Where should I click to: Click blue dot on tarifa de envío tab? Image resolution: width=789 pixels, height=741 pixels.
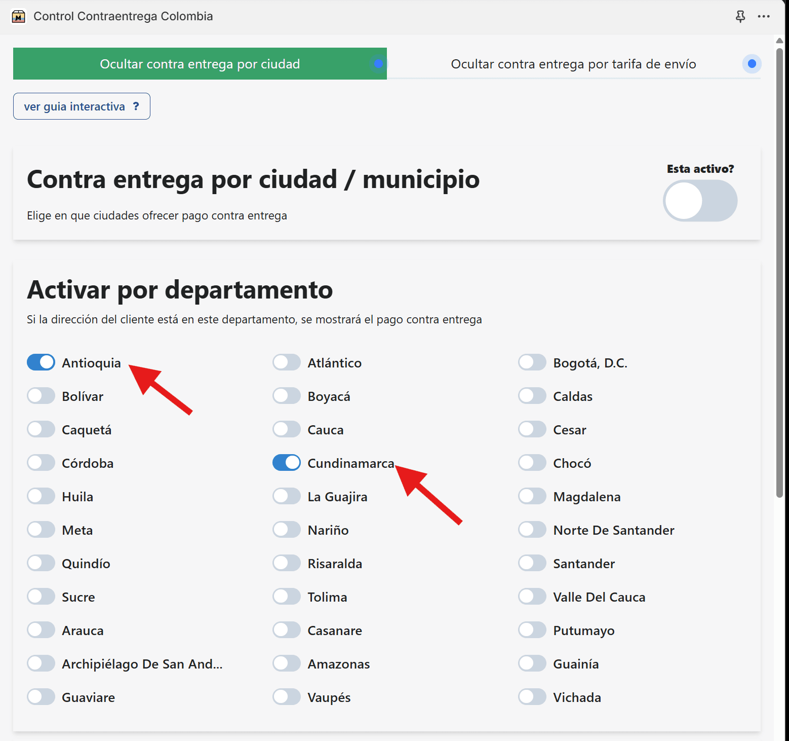click(752, 64)
